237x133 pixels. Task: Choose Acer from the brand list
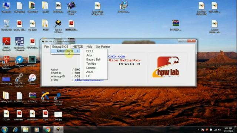click(89, 55)
